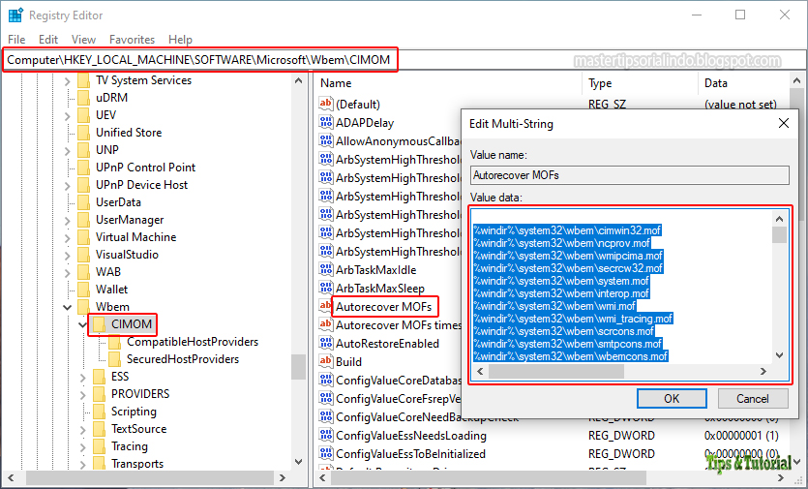808x489 pixels.
Task: Open the View menu
Action: pyautogui.click(x=83, y=39)
